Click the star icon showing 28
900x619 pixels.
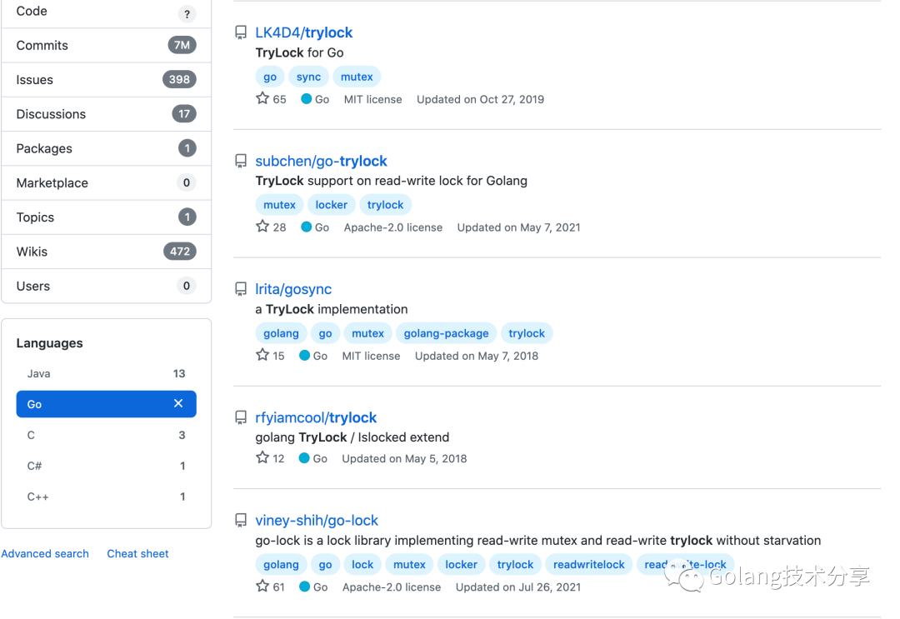(262, 226)
